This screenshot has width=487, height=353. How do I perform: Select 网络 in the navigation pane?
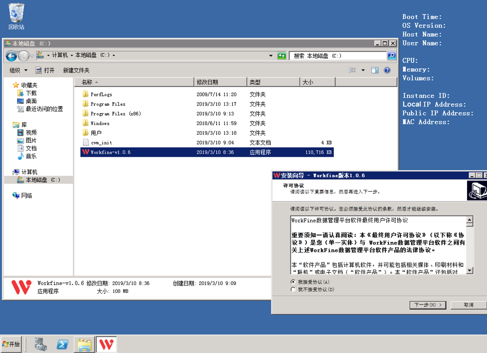point(22,196)
